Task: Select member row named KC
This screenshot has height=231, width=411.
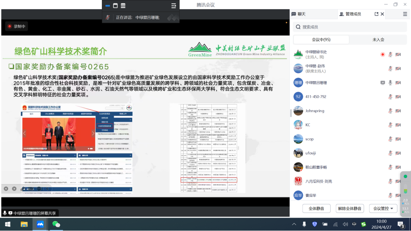Action: (350, 125)
